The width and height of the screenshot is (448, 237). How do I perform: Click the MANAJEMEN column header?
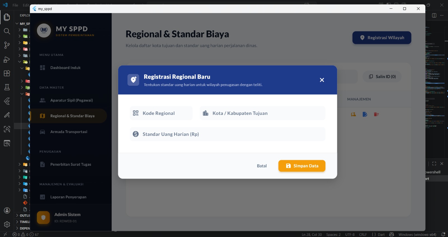[359, 99]
